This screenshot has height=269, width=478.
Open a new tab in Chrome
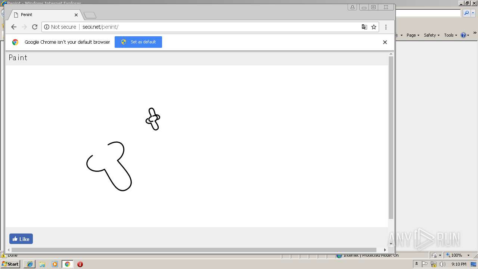(x=90, y=15)
